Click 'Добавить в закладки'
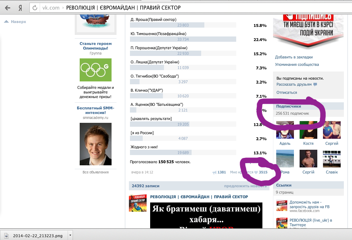The width and height of the screenshot is (352, 240). (x=294, y=57)
